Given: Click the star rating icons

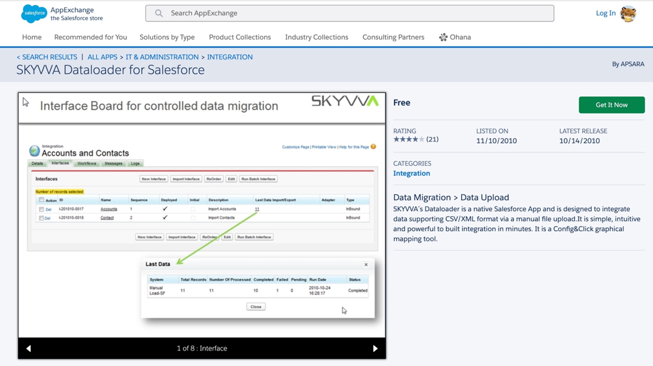Looking at the screenshot, I should click(x=408, y=139).
